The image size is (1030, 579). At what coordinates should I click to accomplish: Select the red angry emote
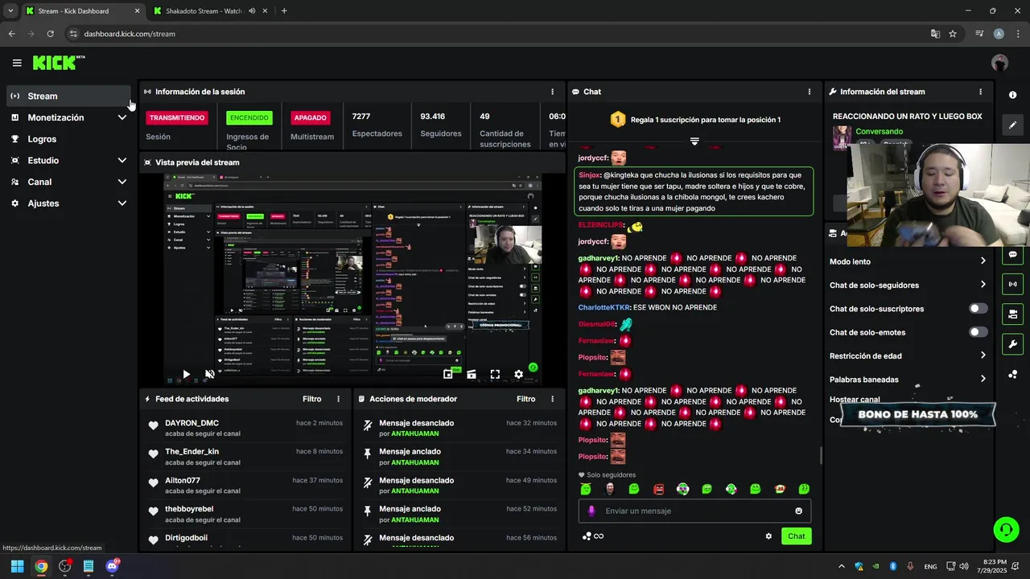pyautogui.click(x=658, y=489)
